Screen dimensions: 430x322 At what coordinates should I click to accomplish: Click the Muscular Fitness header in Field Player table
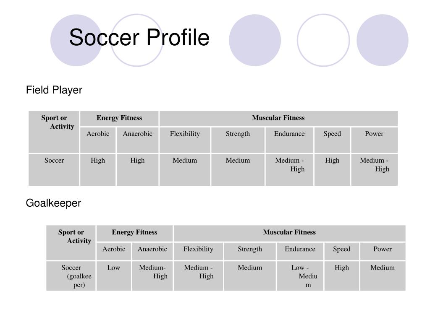278,118
